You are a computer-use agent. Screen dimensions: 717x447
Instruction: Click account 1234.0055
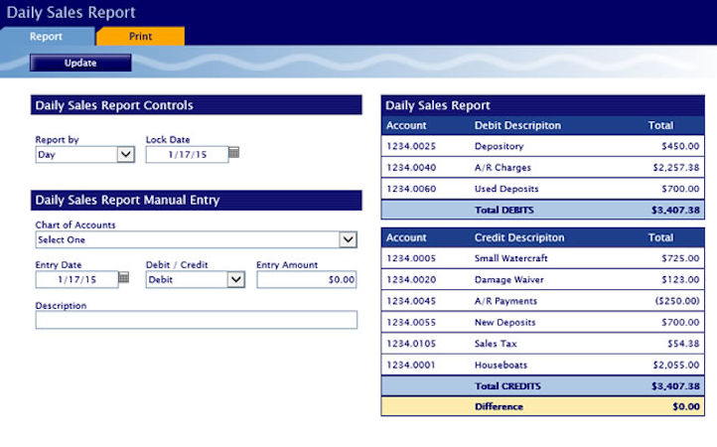click(411, 322)
